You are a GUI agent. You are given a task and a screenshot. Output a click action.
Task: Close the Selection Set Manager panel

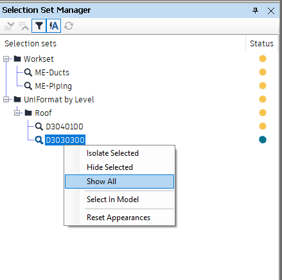point(271,11)
